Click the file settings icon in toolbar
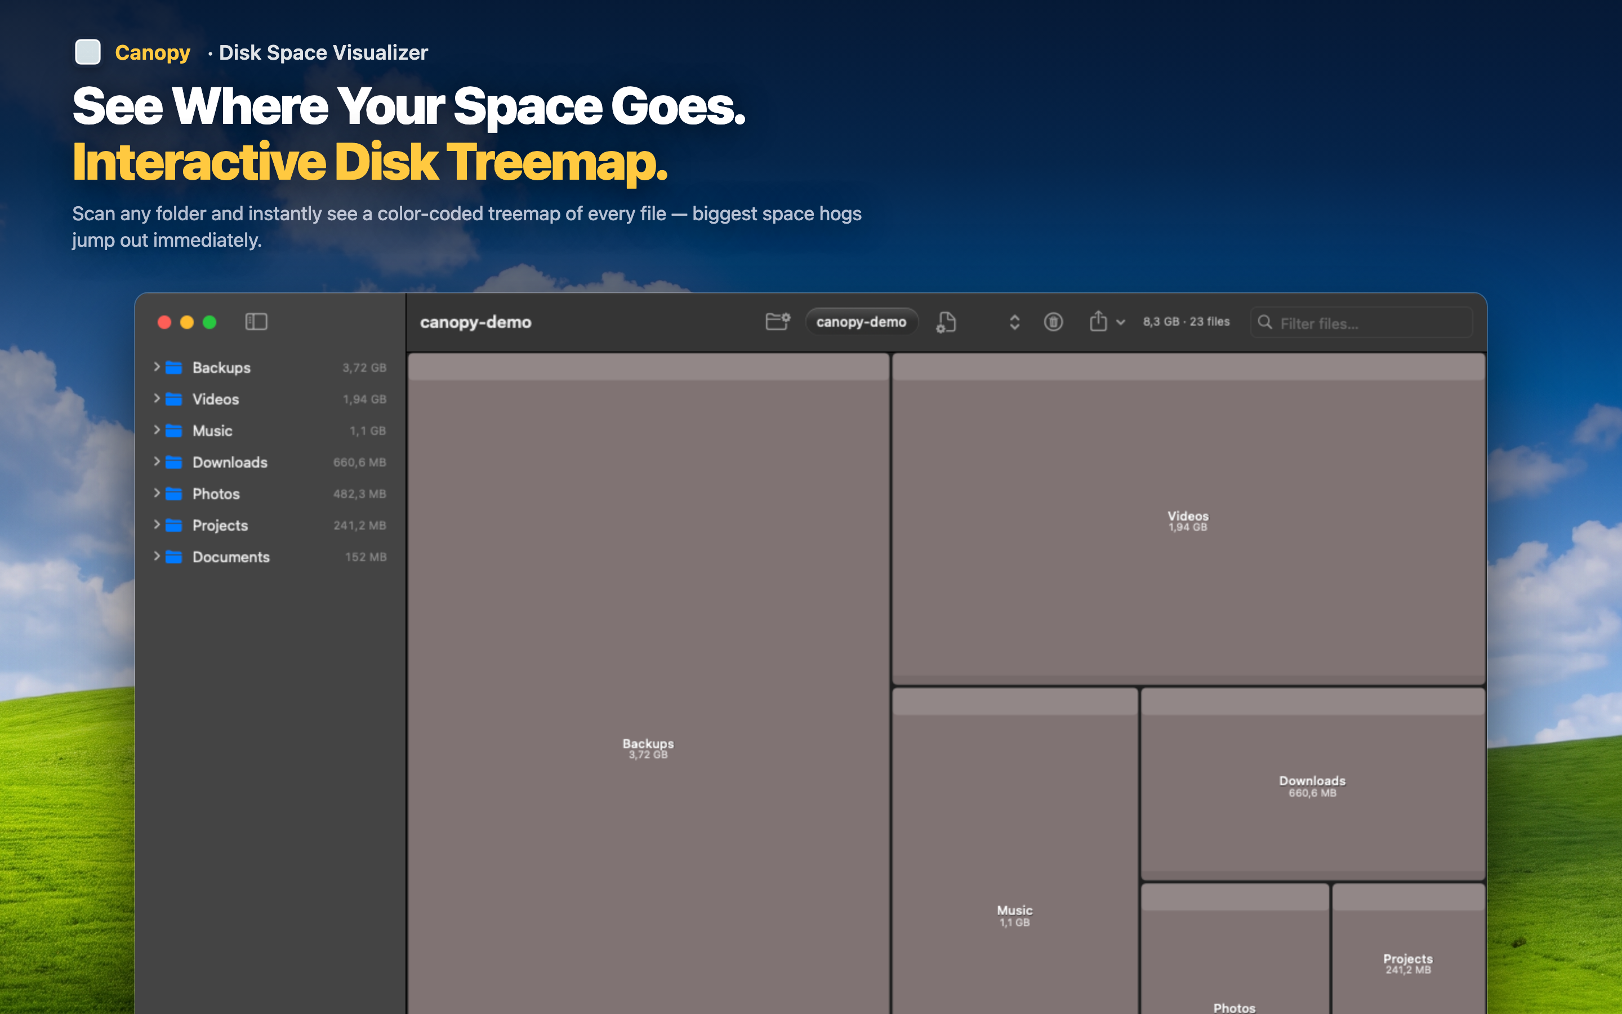This screenshot has height=1014, width=1622. point(946,323)
